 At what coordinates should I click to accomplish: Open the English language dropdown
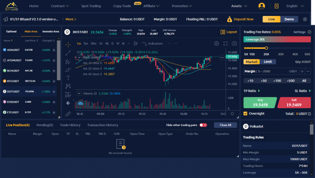pyautogui.click(x=294, y=6)
